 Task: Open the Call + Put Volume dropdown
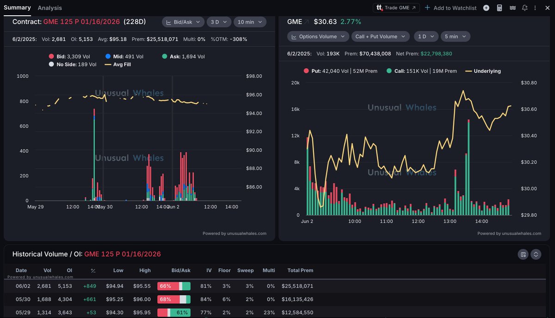pos(381,36)
